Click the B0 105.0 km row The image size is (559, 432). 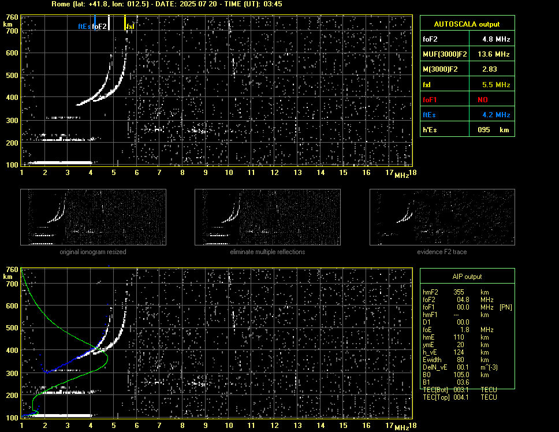tap(456, 375)
